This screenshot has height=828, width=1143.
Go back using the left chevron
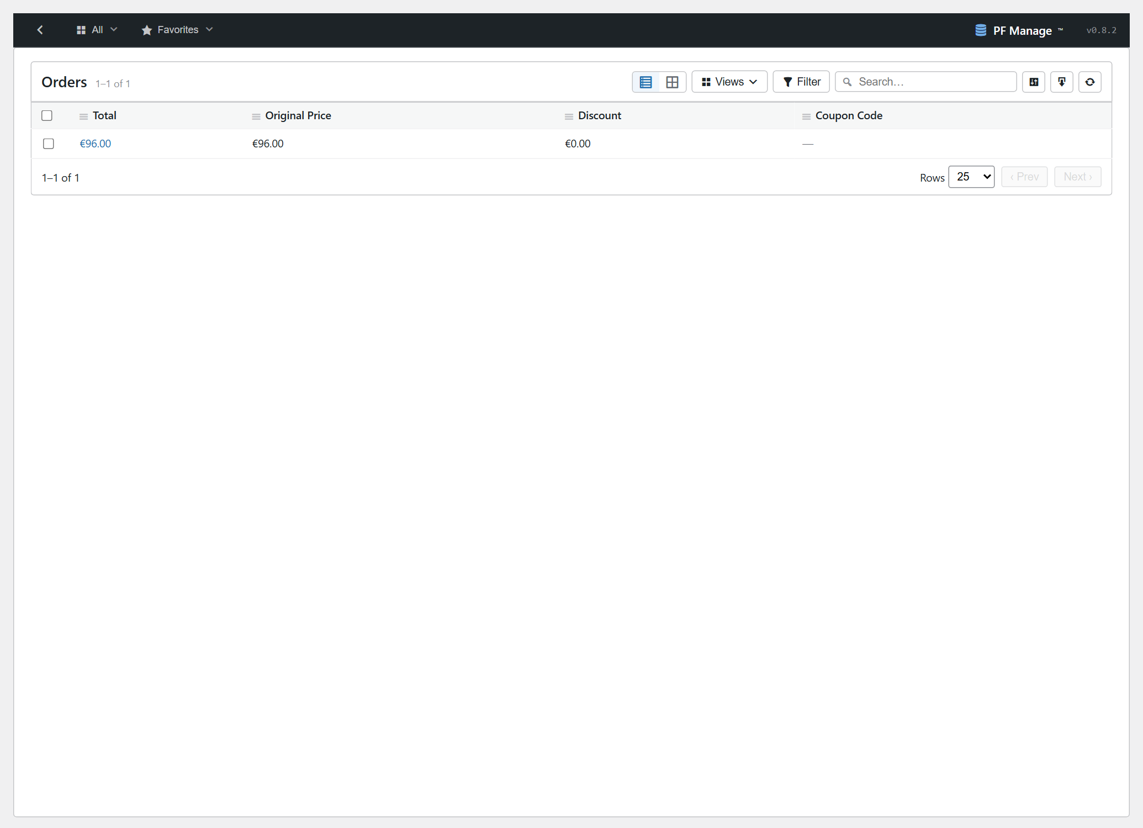pyautogui.click(x=40, y=30)
